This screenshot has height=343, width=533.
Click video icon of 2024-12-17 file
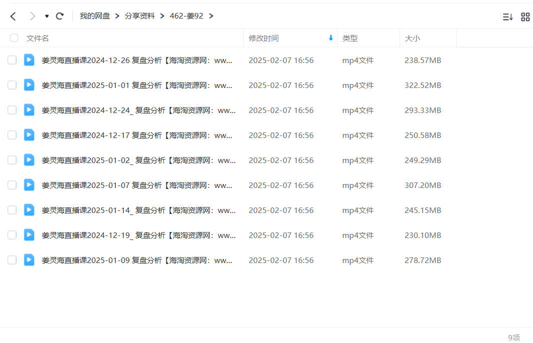[x=29, y=135]
